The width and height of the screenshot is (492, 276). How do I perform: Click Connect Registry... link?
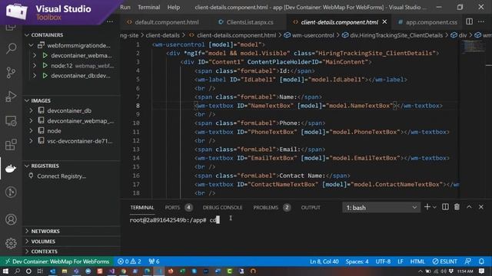61,176
